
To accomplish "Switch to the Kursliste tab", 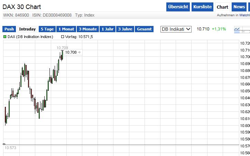I will [202, 7].
